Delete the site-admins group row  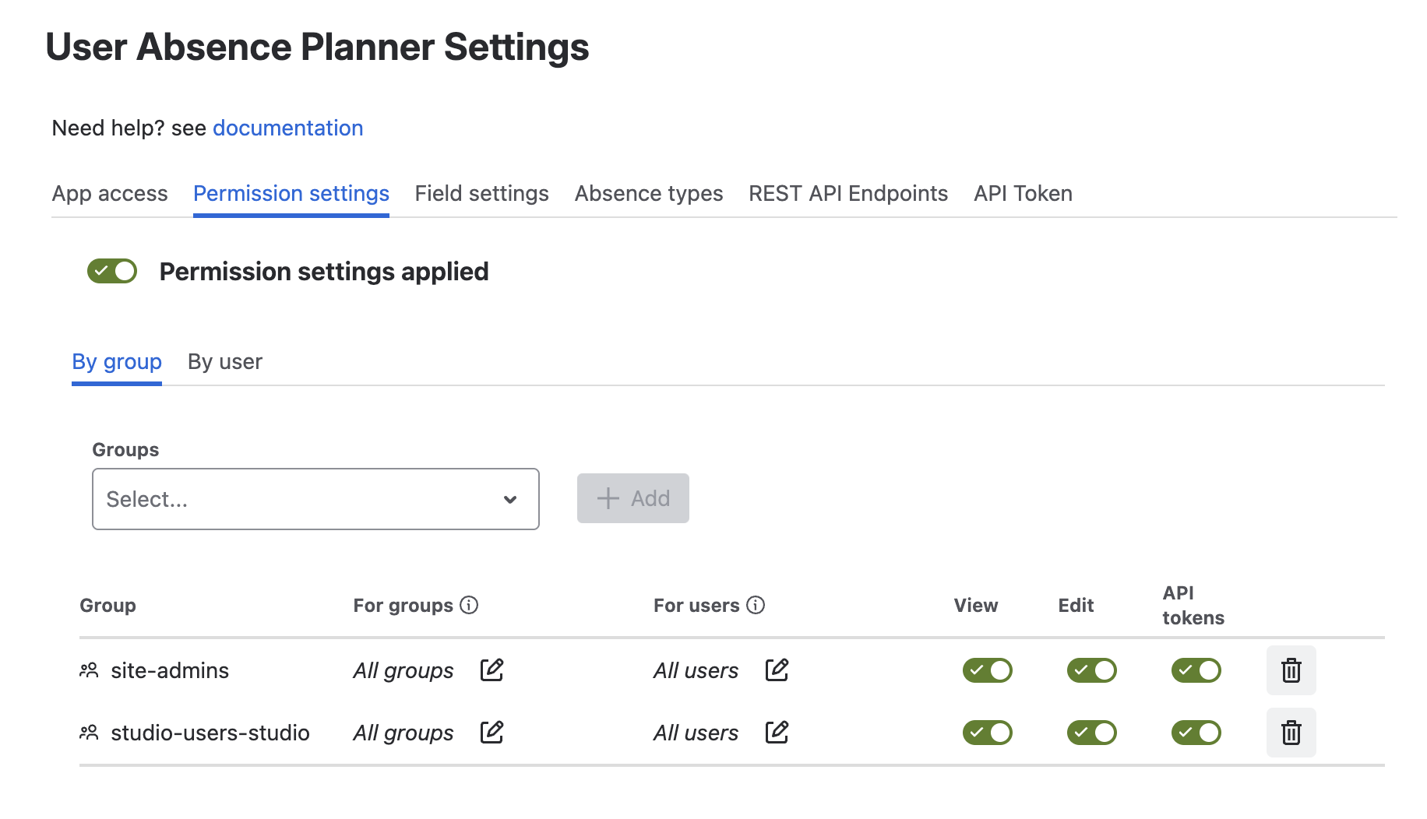[1291, 670]
